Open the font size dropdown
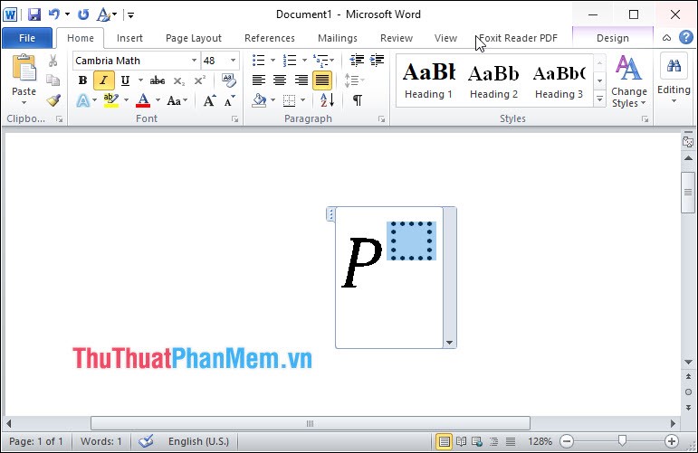The width and height of the screenshot is (698, 453). coord(233,61)
